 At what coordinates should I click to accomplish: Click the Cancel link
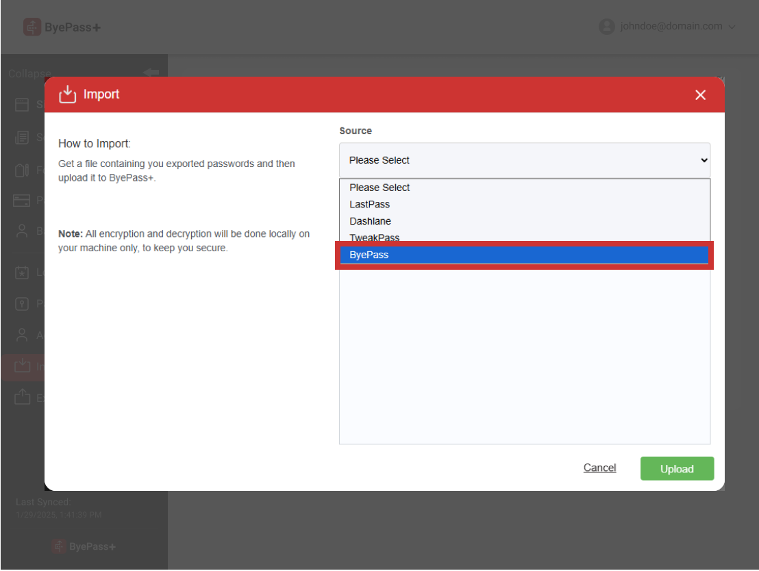point(599,468)
